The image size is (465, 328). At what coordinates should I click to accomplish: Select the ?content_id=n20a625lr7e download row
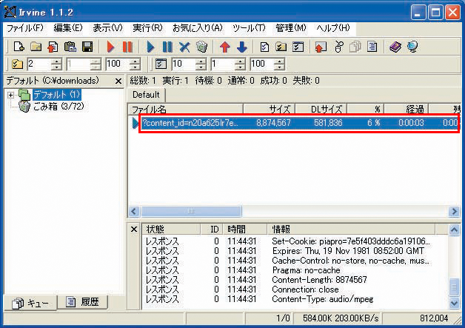(x=300, y=123)
